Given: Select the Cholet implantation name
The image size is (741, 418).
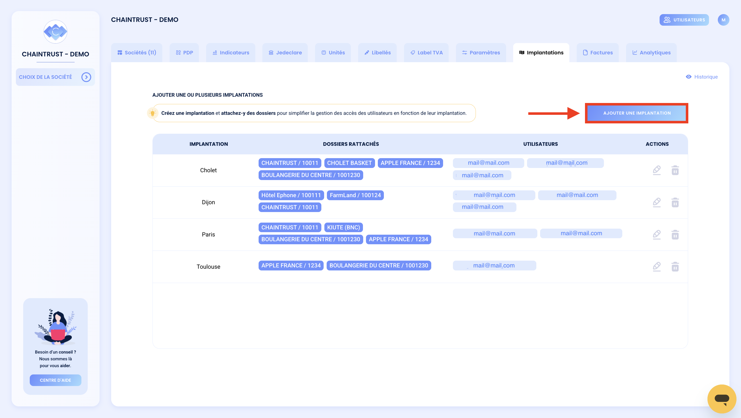Looking at the screenshot, I should 208,170.
